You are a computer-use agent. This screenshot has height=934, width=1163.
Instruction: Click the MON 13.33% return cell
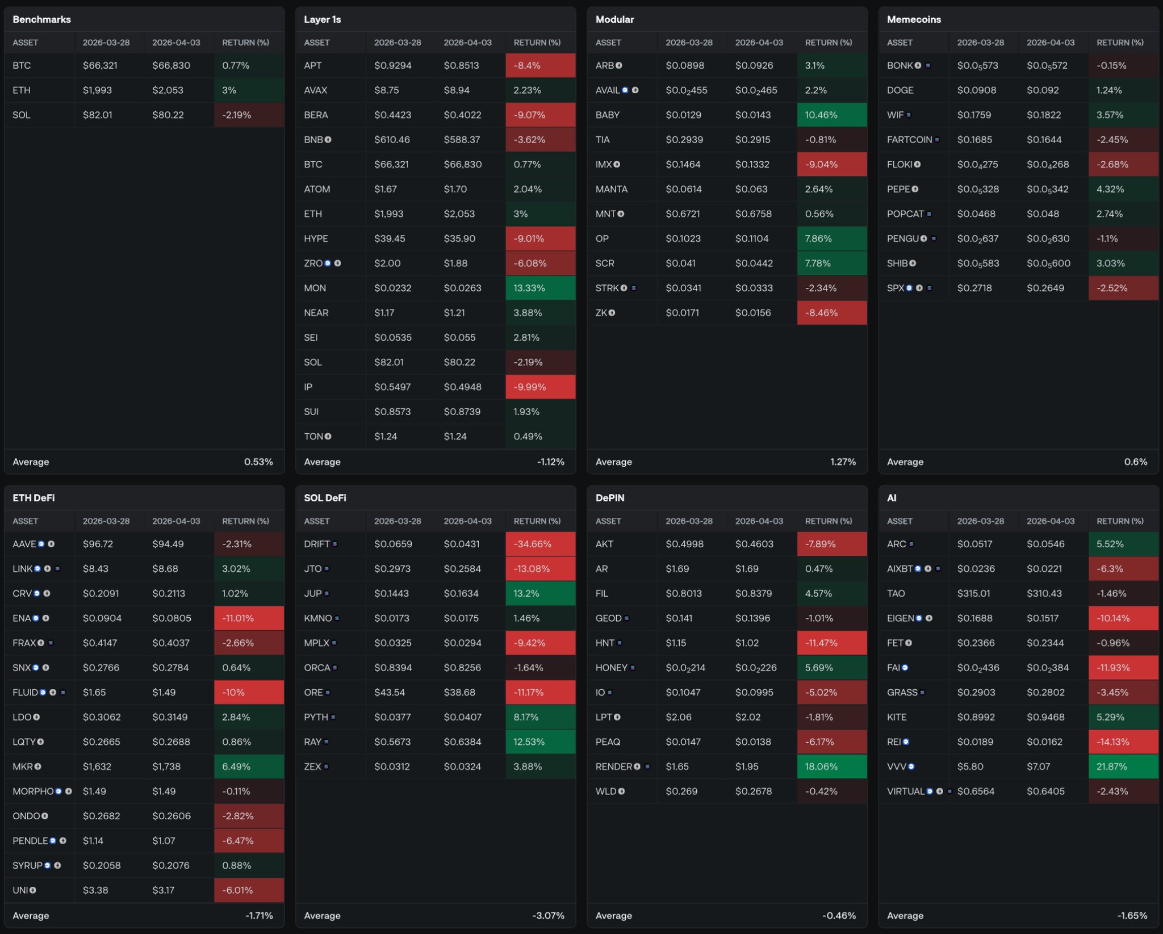539,288
